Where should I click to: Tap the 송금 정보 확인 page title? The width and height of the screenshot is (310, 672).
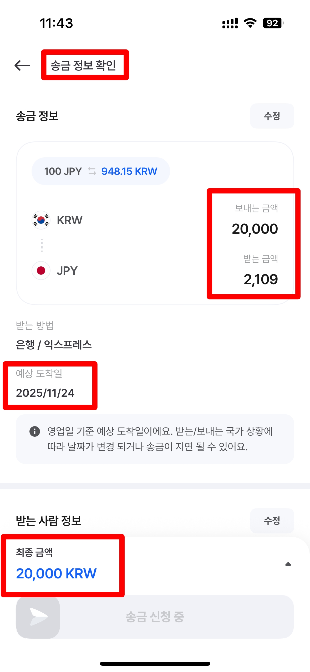click(83, 65)
